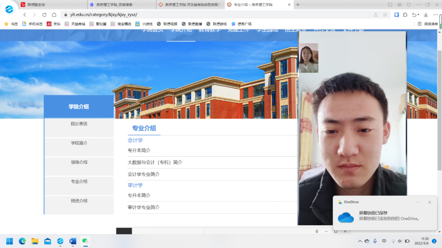
Task: Click the extensions puzzle icon in the toolbar
Action: click(405, 15)
